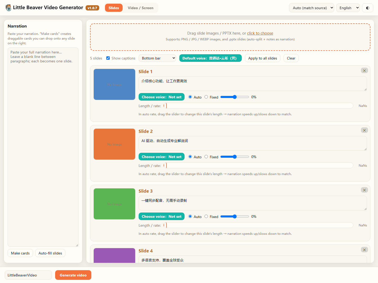The image size is (378, 283).
Task: Select Auto rate for Slide 3
Action: coord(190,216)
